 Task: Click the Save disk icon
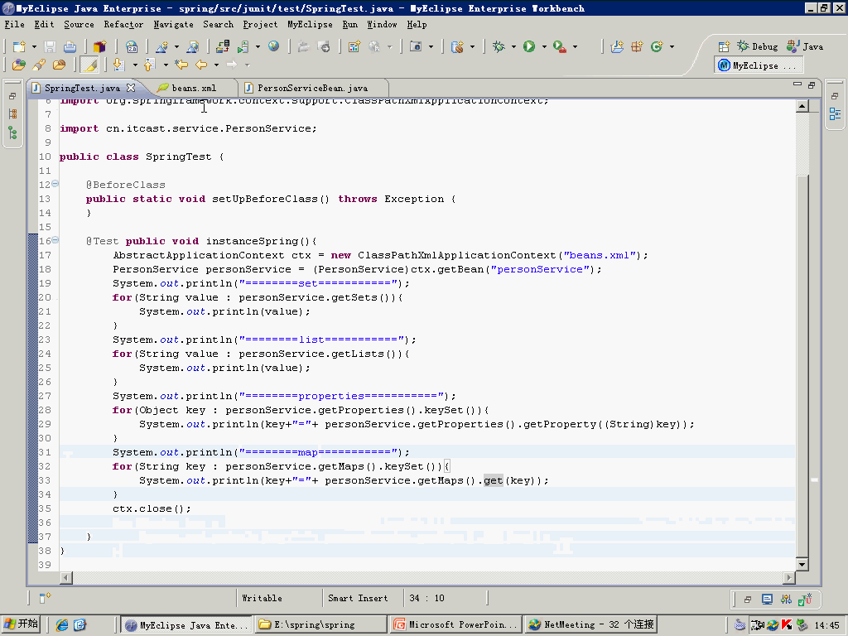pos(50,47)
